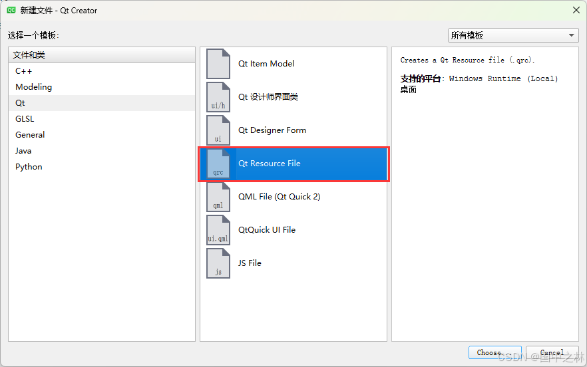
Task: Click the Cancel button
Action: 552,352
